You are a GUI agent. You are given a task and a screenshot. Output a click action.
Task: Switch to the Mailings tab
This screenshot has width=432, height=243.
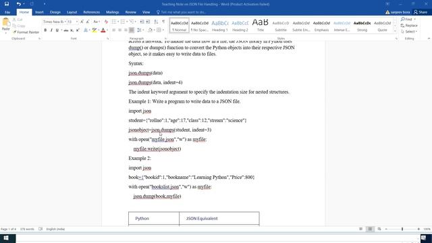113,12
